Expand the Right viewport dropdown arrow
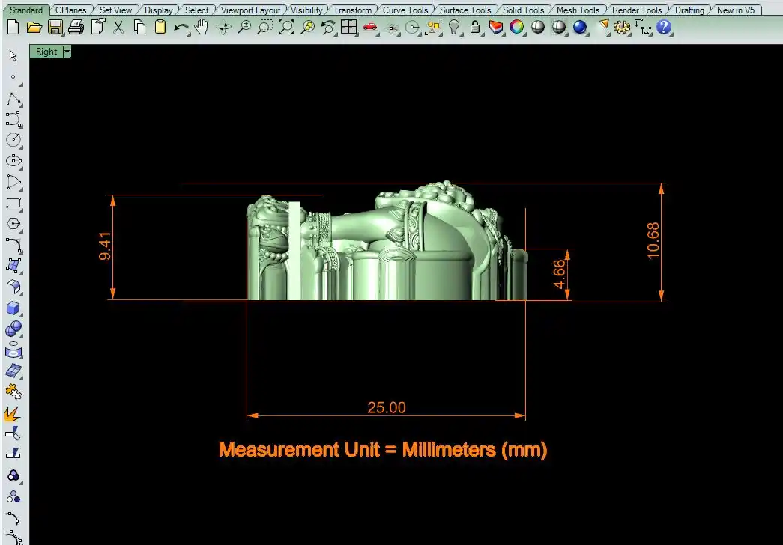 (x=67, y=52)
